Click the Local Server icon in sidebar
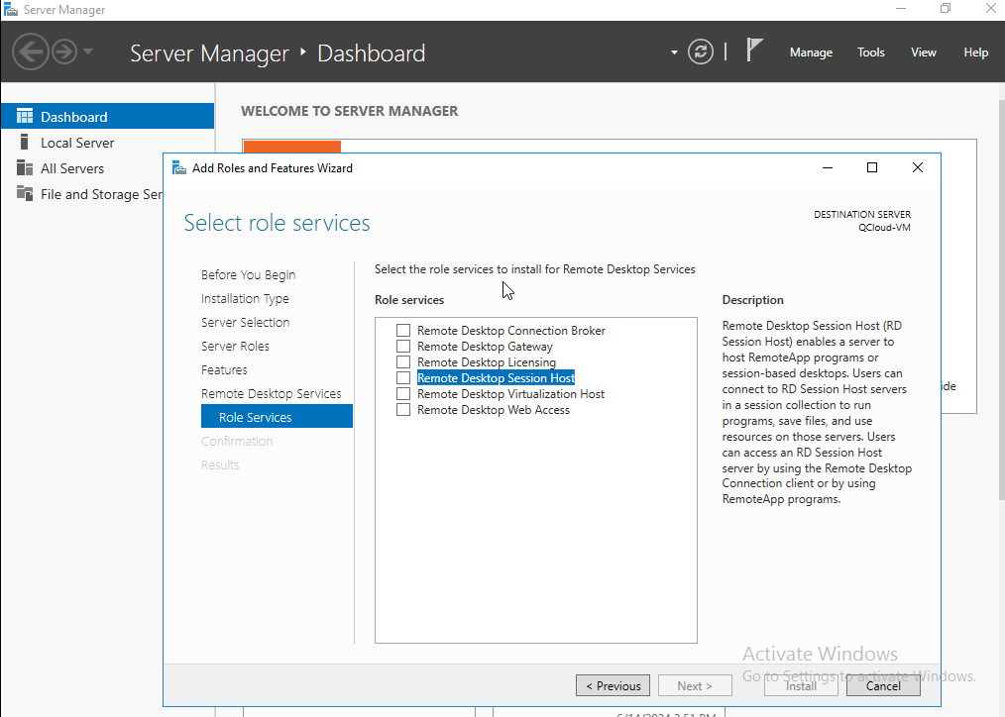The width and height of the screenshot is (1005, 717). click(25, 142)
